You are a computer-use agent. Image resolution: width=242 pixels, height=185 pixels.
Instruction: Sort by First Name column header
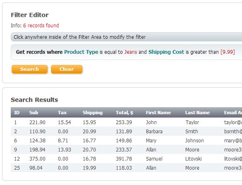click(x=158, y=113)
